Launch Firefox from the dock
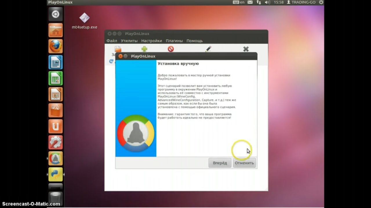Image resolution: width=371 pixels, height=208 pixels. tap(55, 46)
